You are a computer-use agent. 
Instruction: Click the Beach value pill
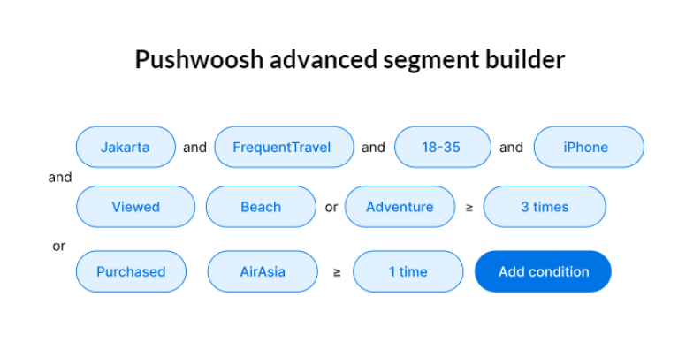pos(261,207)
